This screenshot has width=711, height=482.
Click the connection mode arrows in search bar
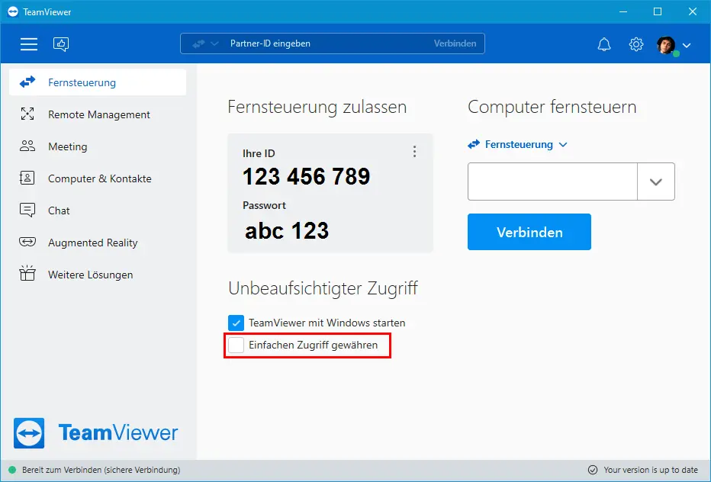coord(198,44)
